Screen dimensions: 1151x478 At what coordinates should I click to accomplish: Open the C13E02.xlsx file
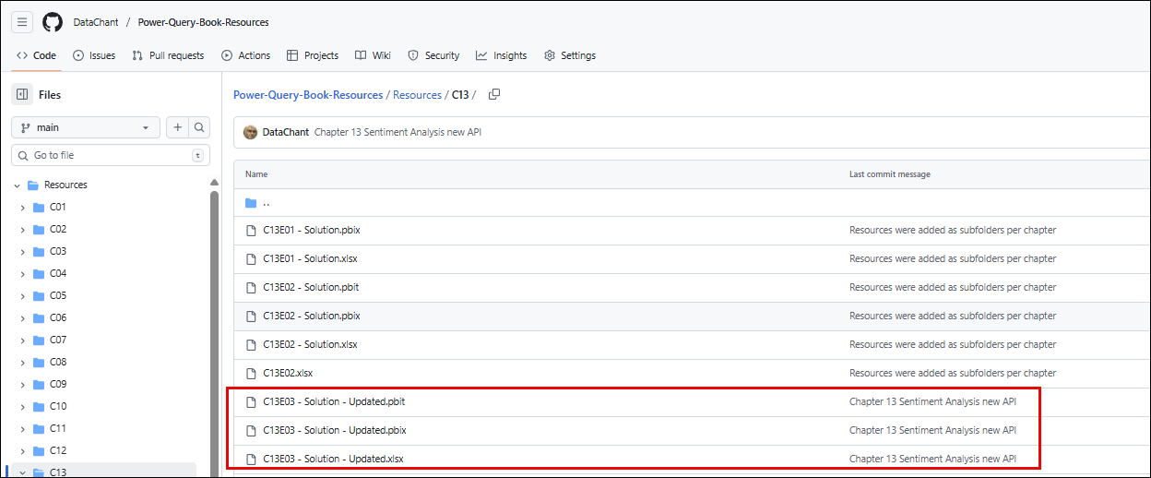(x=288, y=373)
